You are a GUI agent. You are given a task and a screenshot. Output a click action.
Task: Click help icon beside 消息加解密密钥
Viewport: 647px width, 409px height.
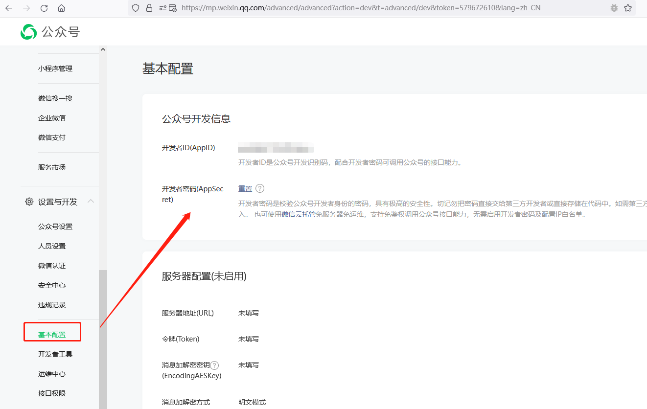pos(214,365)
